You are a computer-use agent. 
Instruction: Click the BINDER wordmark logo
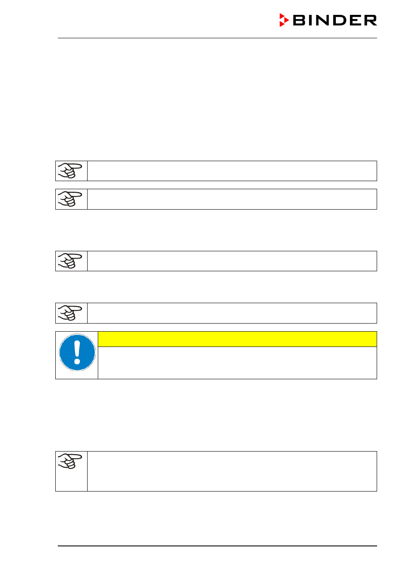click(x=328, y=20)
